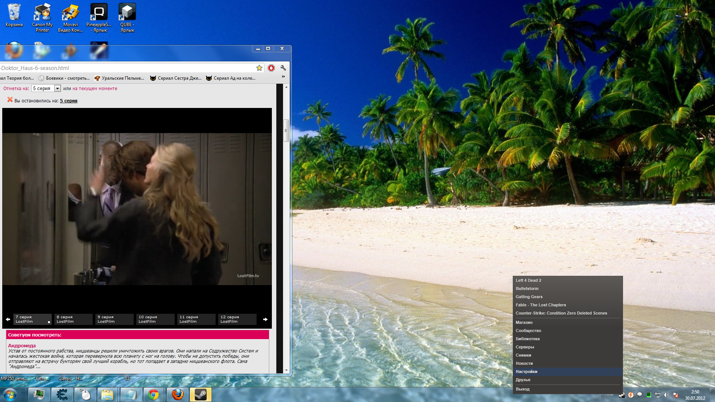Open Магазин in the Steam menu
The width and height of the screenshot is (715, 402).
pyautogui.click(x=568, y=322)
